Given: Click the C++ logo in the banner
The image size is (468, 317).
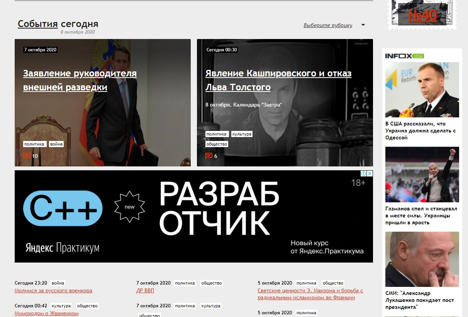Looking at the screenshot, I should (x=63, y=209).
